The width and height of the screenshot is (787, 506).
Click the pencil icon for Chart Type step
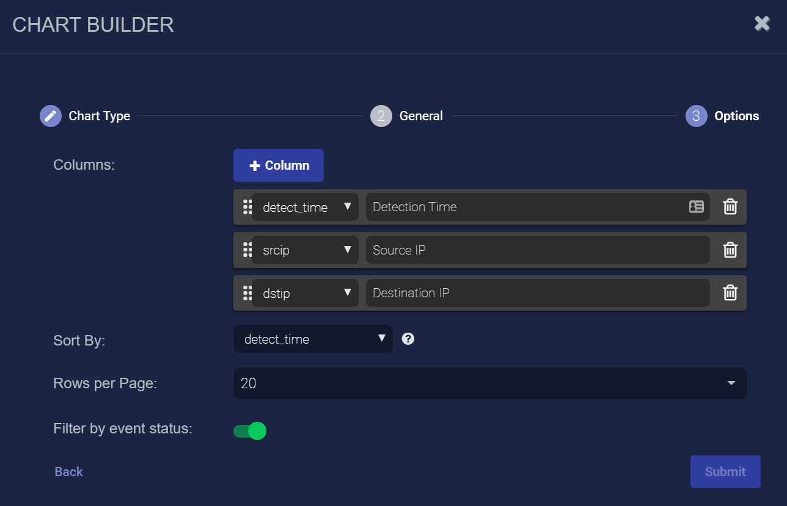51,116
